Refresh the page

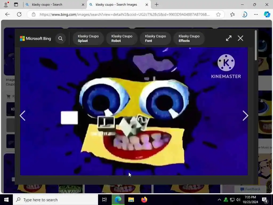(x=19, y=14)
